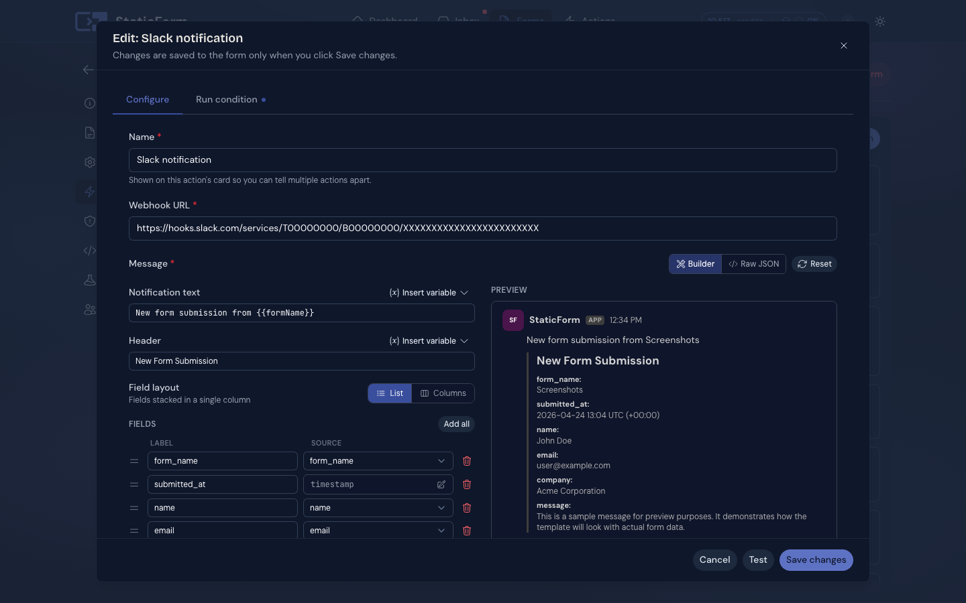966x603 pixels.
Task: Click user@example.com in the preview
Action: click(x=574, y=466)
